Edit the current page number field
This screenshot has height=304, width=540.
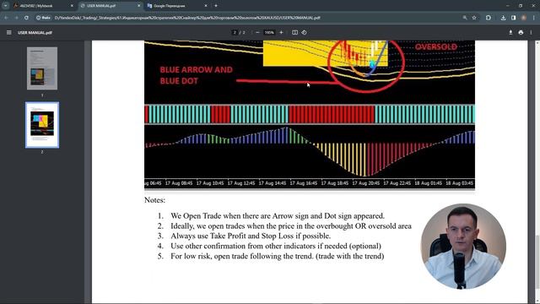(x=235, y=32)
